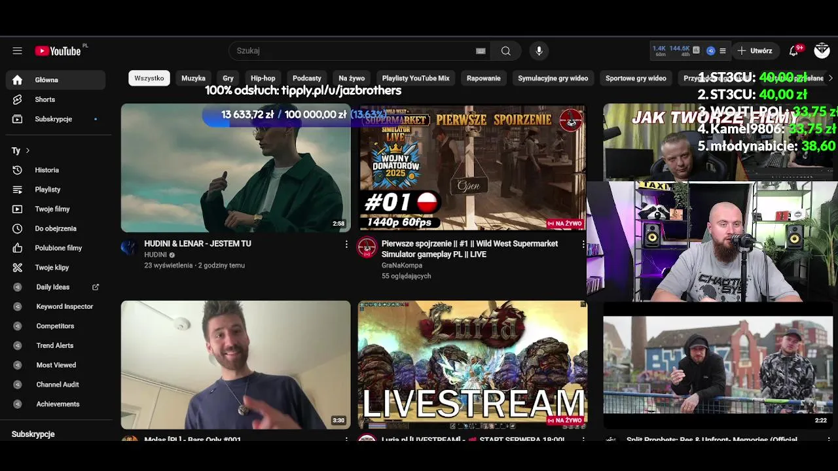Open Polubione filmy in the sidebar
Screen dimensions: 838x471
pos(56,248)
